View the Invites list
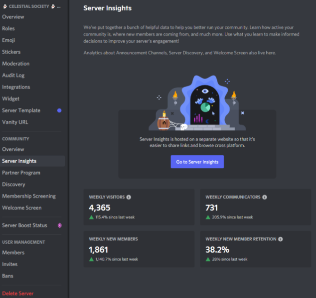Screen dimensions: 316x298 [9, 264]
